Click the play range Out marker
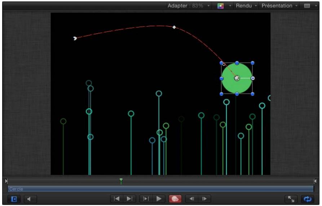This screenshot has width=322, height=206. (315, 181)
